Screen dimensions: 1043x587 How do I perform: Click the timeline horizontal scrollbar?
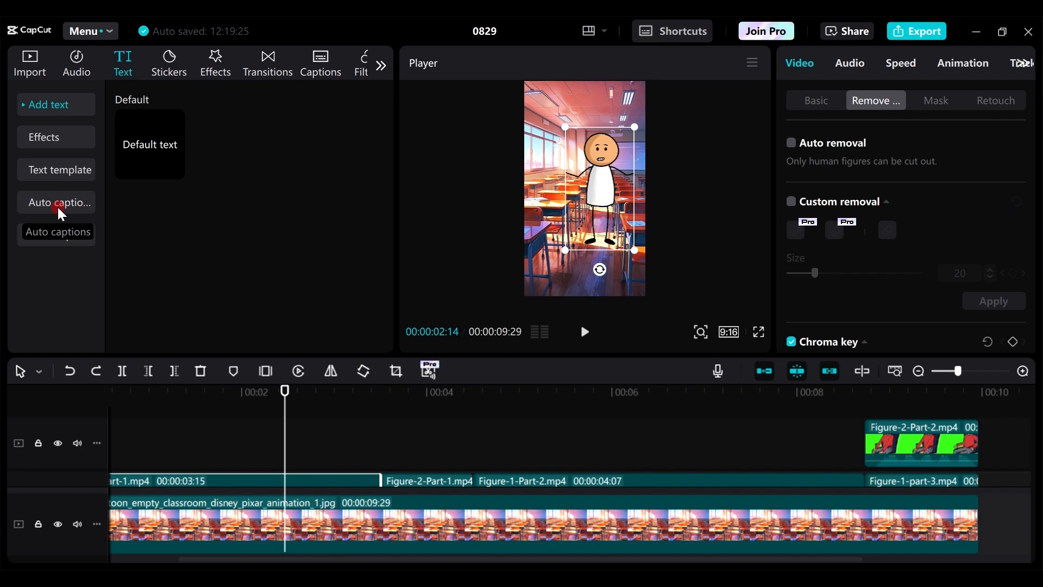520,559
